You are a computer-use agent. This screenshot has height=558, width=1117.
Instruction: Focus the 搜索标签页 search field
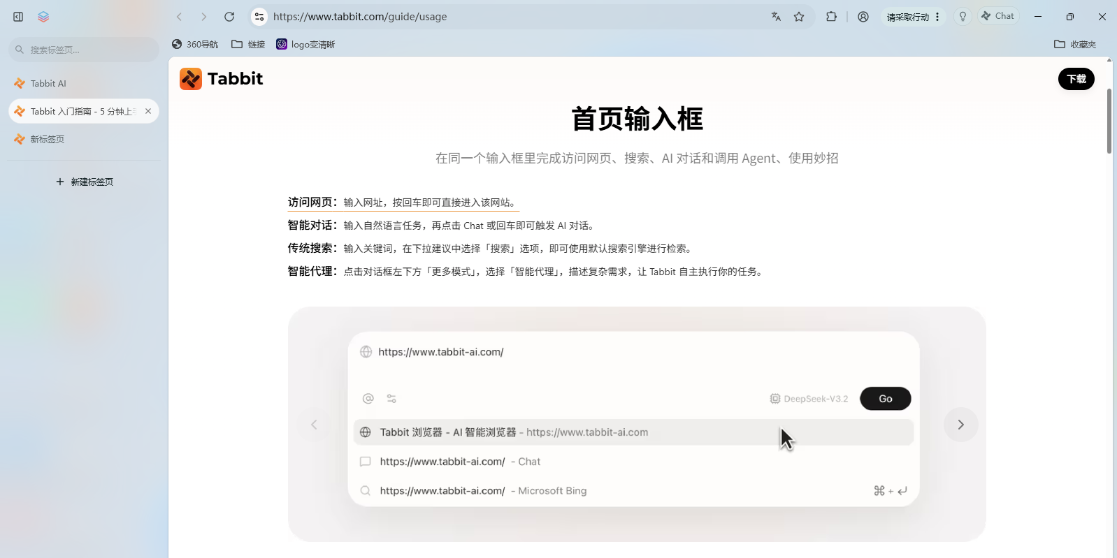[x=84, y=50]
